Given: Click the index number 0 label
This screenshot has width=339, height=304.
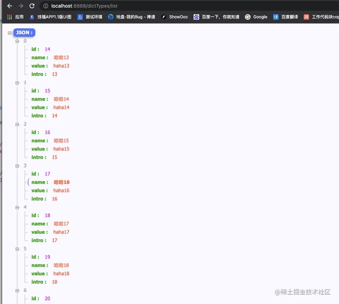Looking at the screenshot, I should (x=25, y=41).
